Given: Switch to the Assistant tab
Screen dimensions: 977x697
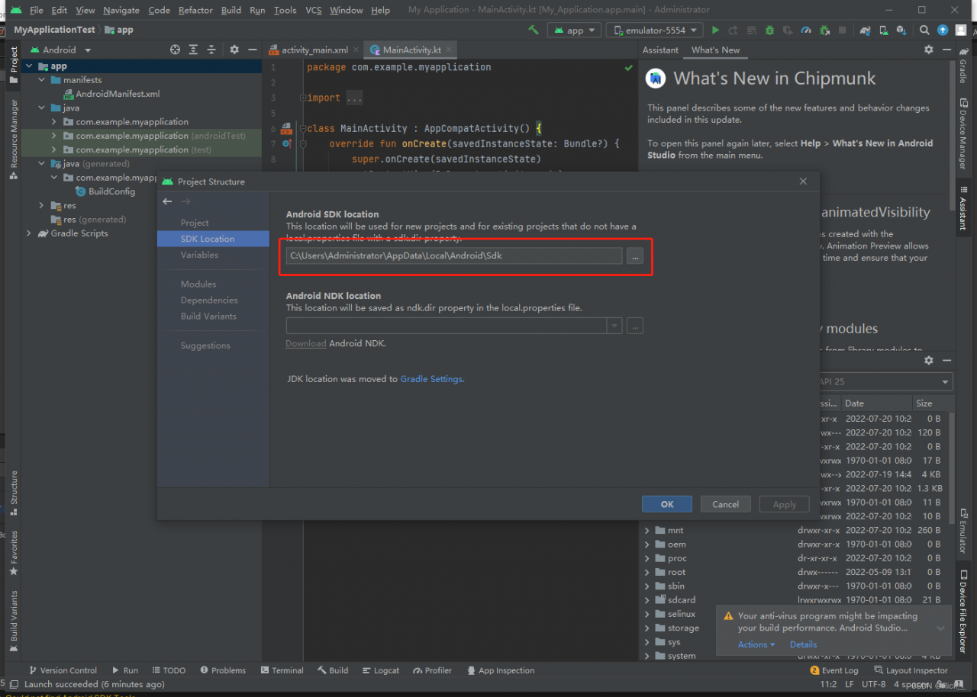Looking at the screenshot, I should coord(660,50).
